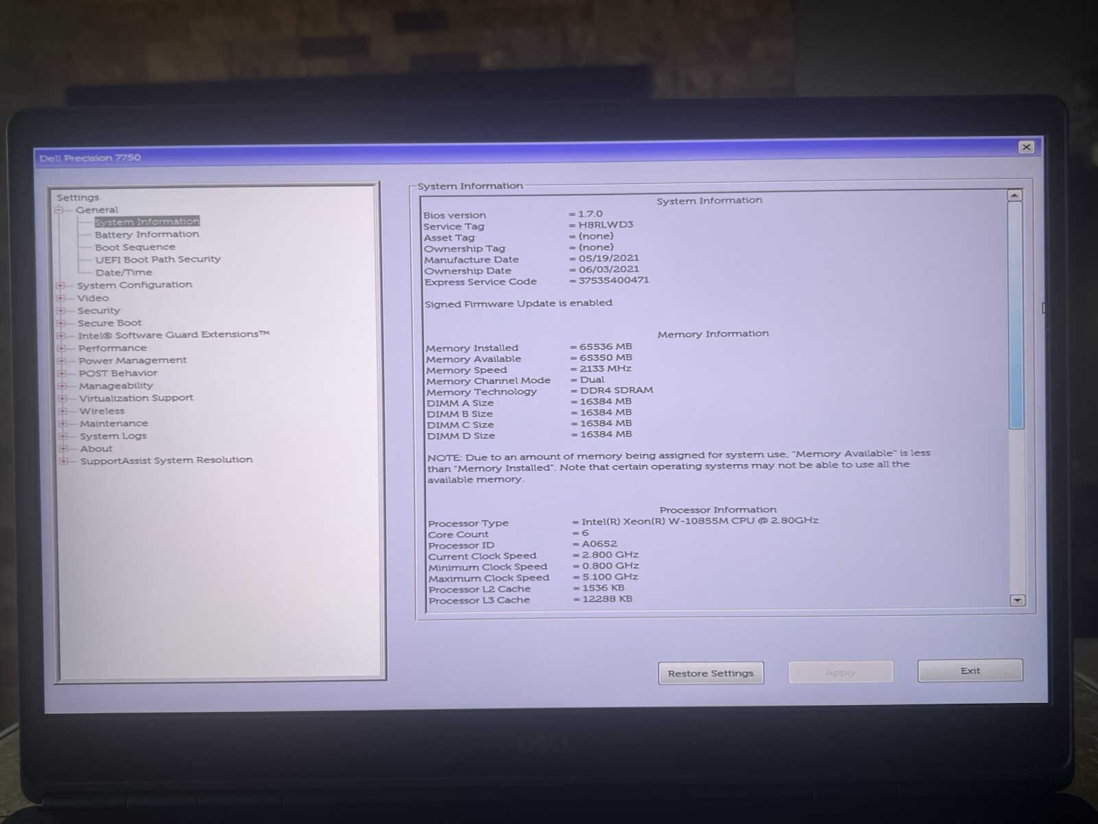Select SupportAssist System Resolution label
This screenshot has width=1098, height=824.
pos(167,460)
